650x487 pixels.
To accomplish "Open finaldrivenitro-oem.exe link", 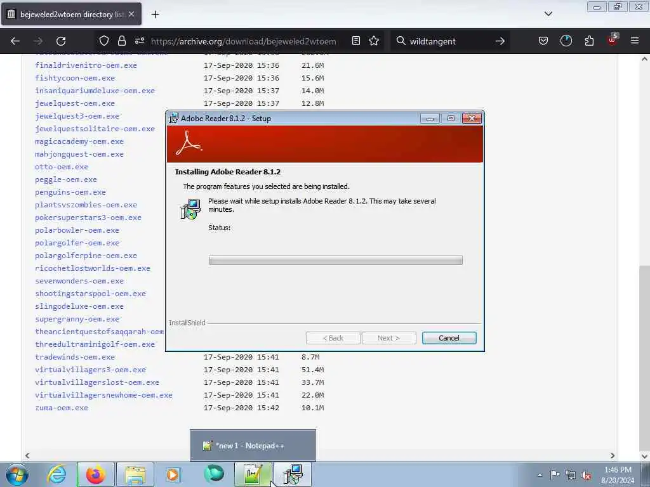I will [86, 65].
